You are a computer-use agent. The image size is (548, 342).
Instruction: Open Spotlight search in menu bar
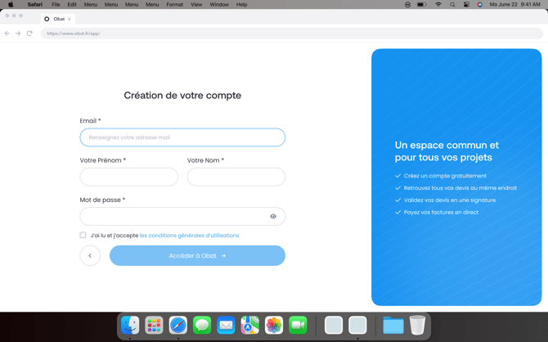click(452, 5)
